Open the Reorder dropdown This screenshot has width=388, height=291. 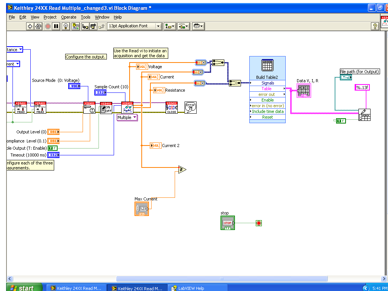click(x=199, y=26)
